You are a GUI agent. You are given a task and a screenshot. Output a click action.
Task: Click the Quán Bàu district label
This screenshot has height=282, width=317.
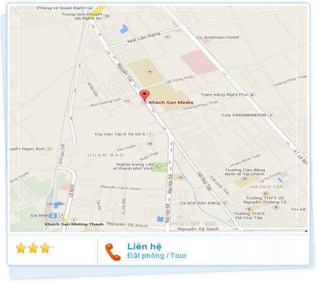[106, 155]
